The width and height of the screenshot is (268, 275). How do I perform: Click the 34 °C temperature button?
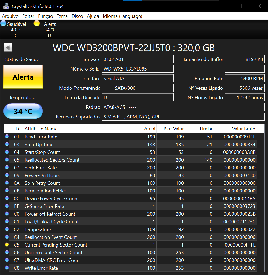(x=23, y=111)
